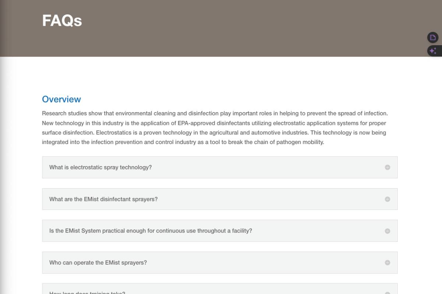Click the collapse icon on electrostatic spray question
This screenshot has height=294, width=442.
(387, 167)
